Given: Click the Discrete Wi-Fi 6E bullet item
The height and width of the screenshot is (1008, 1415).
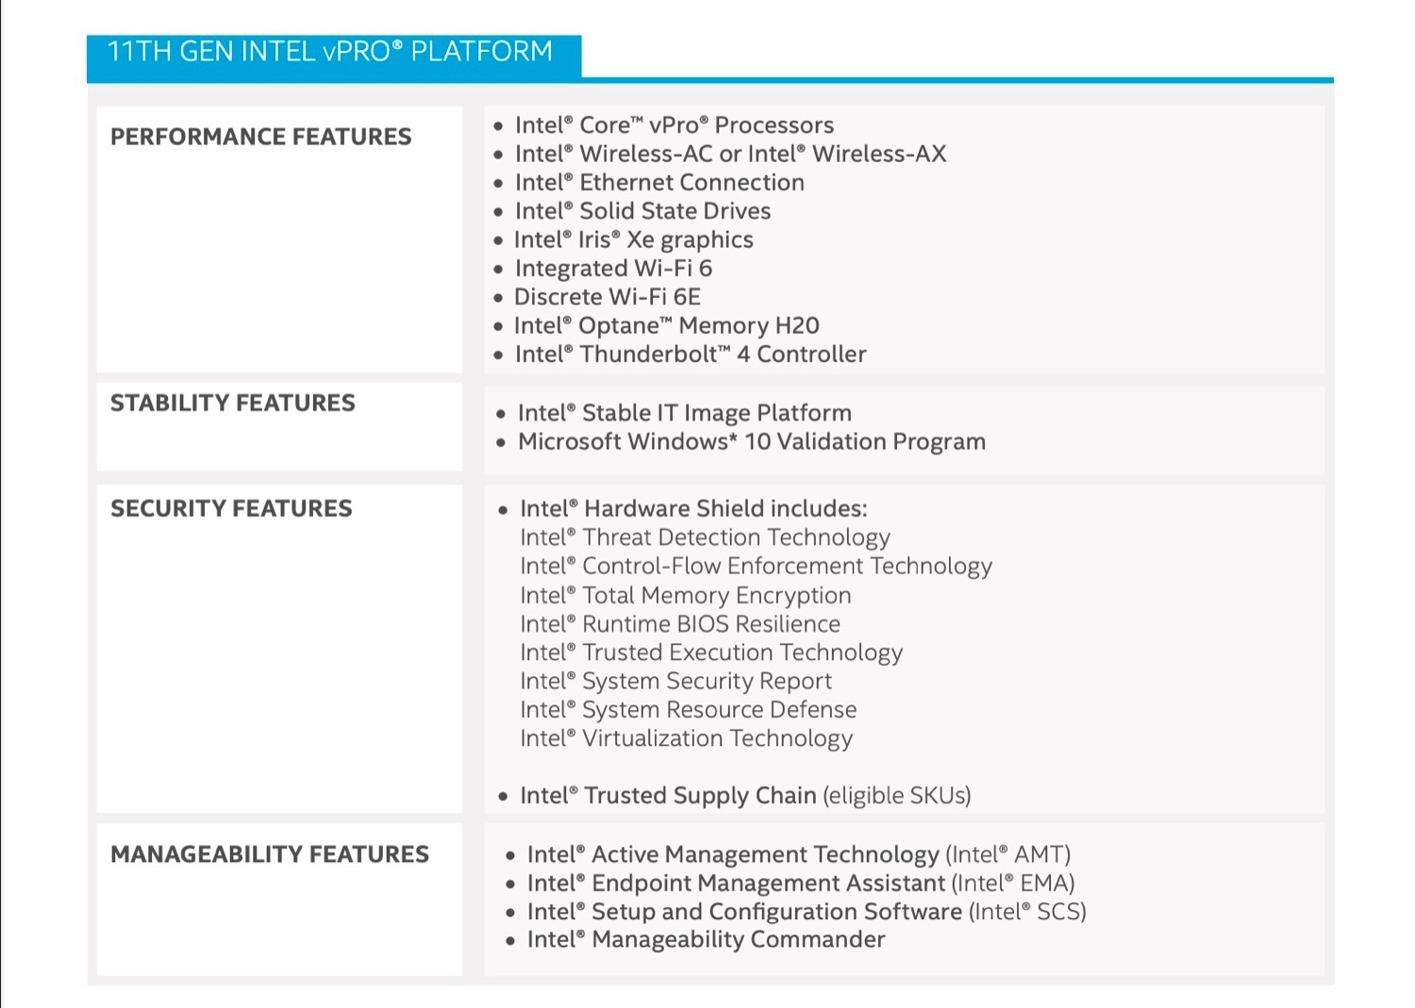Looking at the screenshot, I should [607, 297].
